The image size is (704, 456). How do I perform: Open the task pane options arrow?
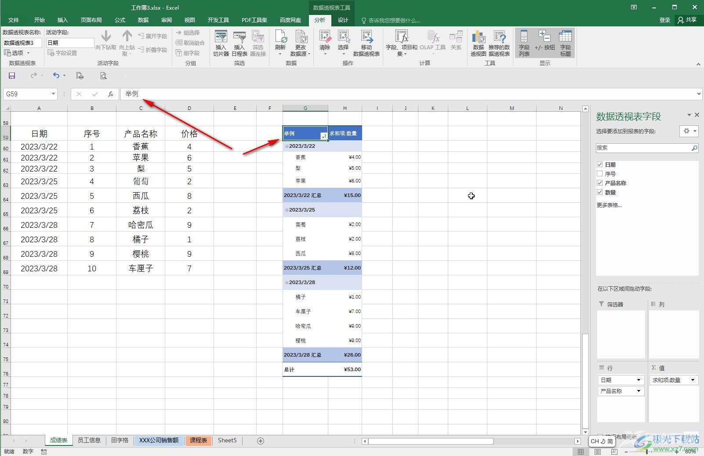[x=689, y=115]
